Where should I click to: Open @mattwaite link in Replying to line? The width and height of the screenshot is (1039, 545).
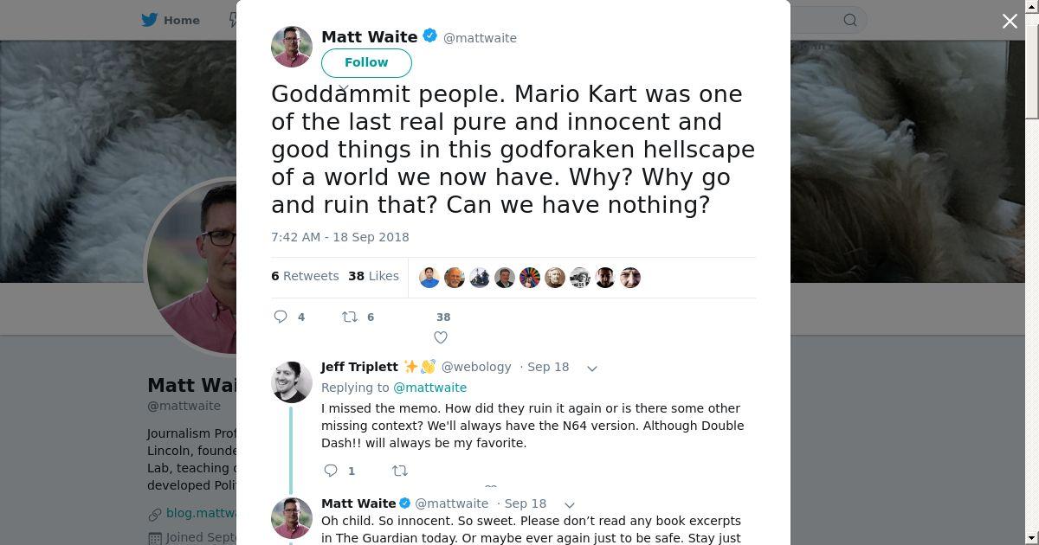point(430,388)
